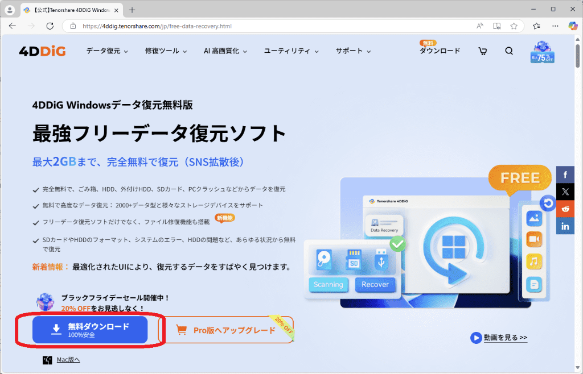Image resolution: width=583 pixels, height=374 pixels.
Task: Close the Tenorshare 4DDiG tab
Action: [116, 10]
